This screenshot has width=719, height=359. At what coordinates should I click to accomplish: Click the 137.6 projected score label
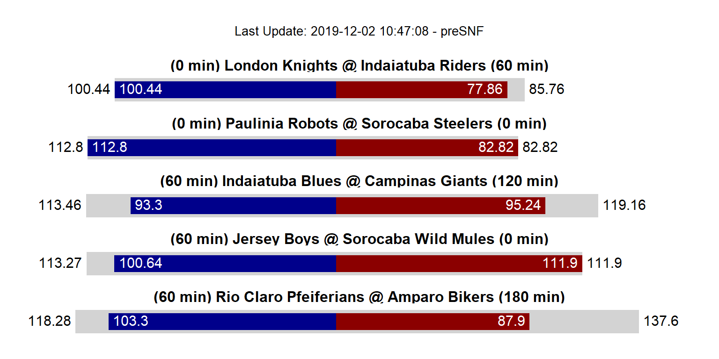[661, 321]
